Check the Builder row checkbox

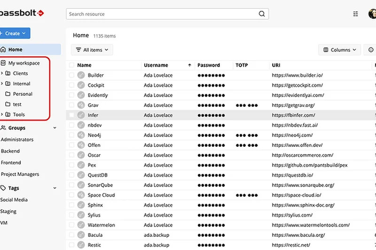(x=71, y=75)
